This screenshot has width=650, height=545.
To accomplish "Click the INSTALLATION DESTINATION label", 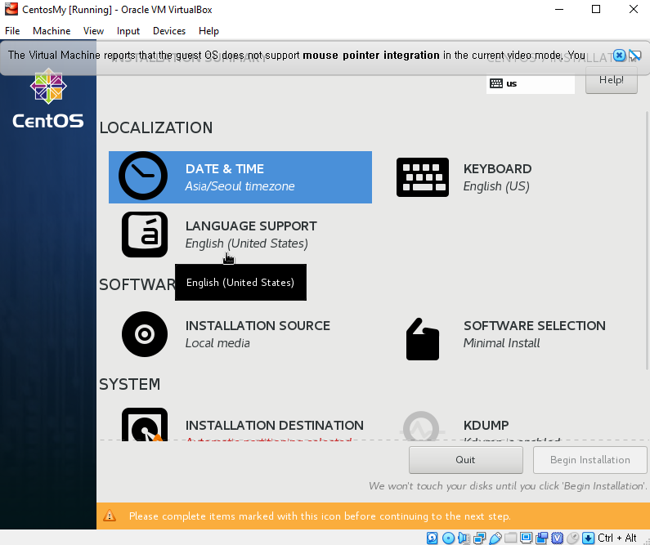I will 275,426.
